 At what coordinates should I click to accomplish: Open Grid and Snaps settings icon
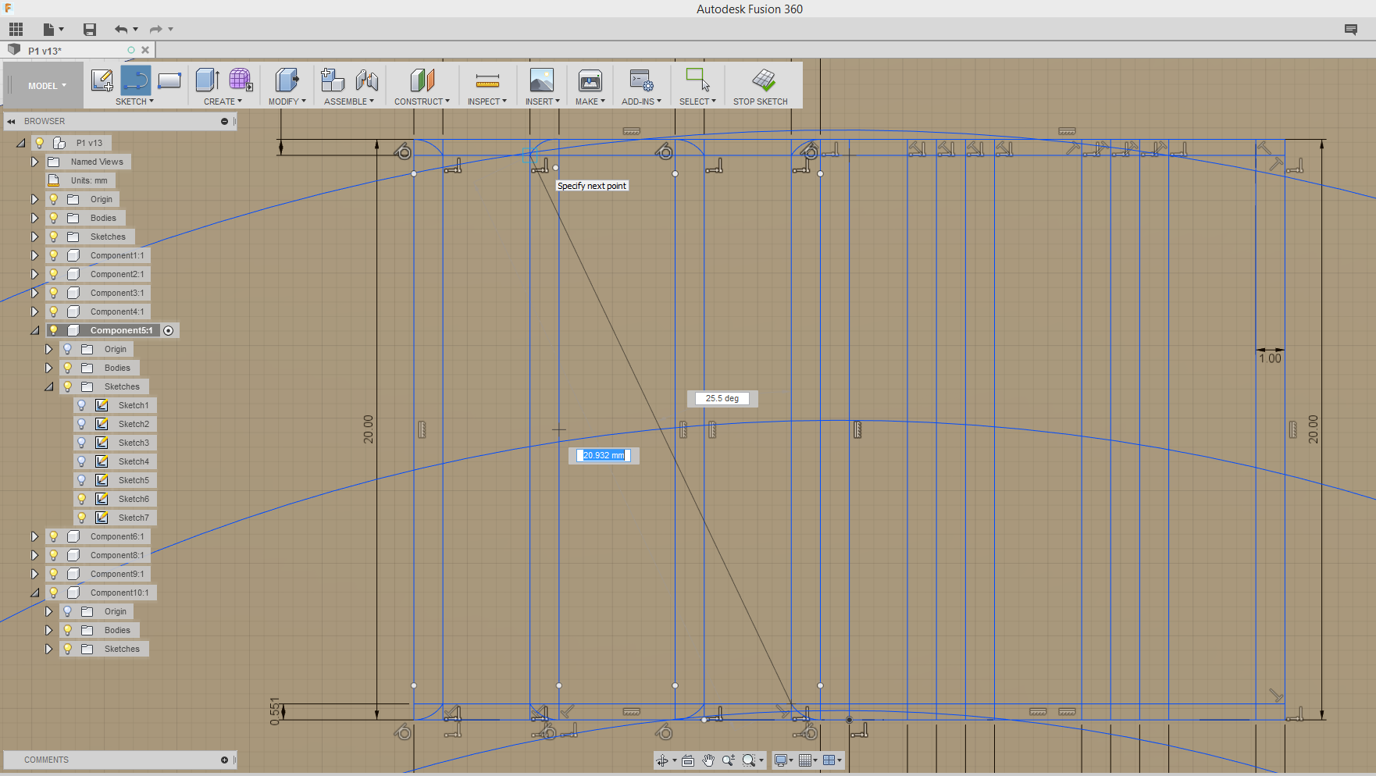click(x=805, y=760)
